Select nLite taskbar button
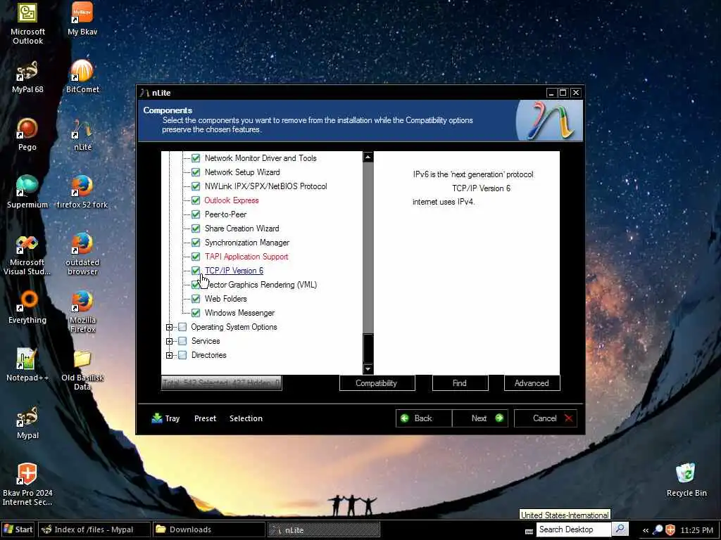This screenshot has width=721, height=540. click(x=324, y=529)
